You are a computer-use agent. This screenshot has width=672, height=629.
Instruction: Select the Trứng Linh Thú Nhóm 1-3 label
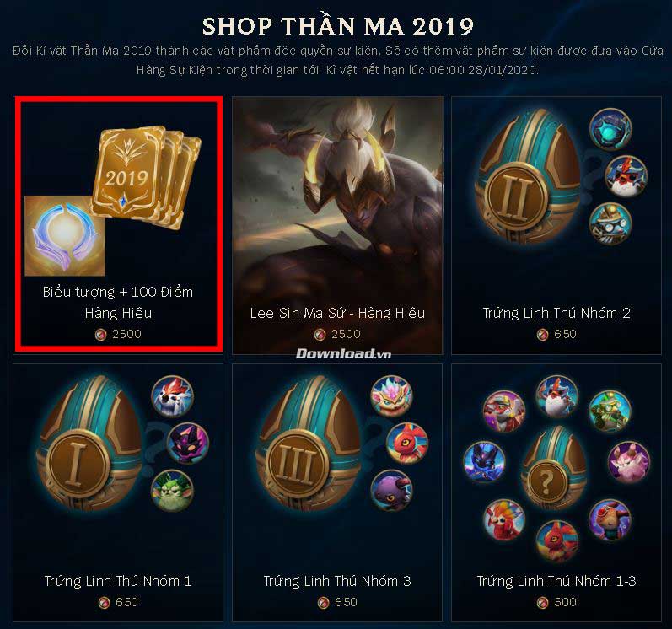point(556,581)
